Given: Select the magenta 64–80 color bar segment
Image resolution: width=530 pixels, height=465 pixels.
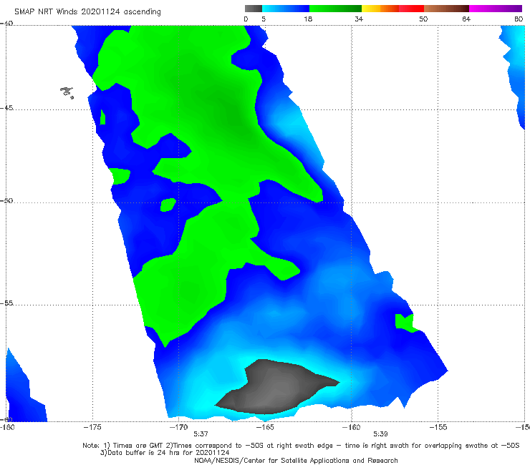Looking at the screenshot, I should tap(496, 9).
